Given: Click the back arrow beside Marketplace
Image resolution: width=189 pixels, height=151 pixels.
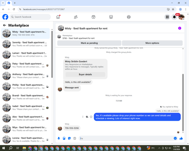Looking at the screenshot, I should coord(5,25).
